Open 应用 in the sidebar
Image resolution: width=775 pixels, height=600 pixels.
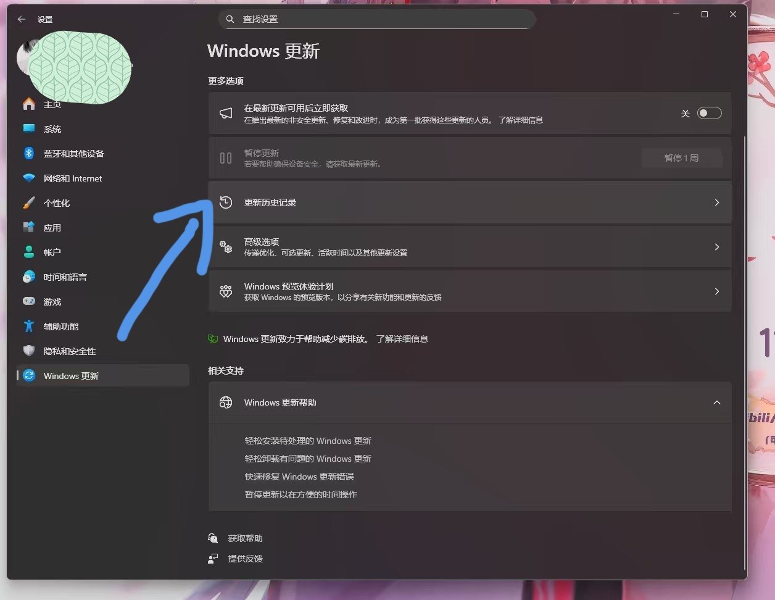102,228
